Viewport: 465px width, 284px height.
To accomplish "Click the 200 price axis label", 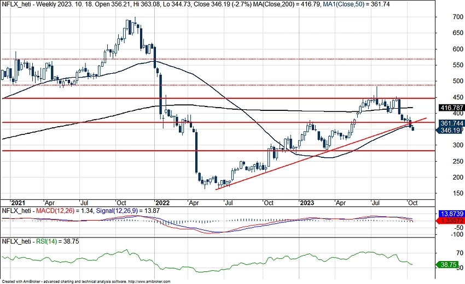I will coord(458,177).
